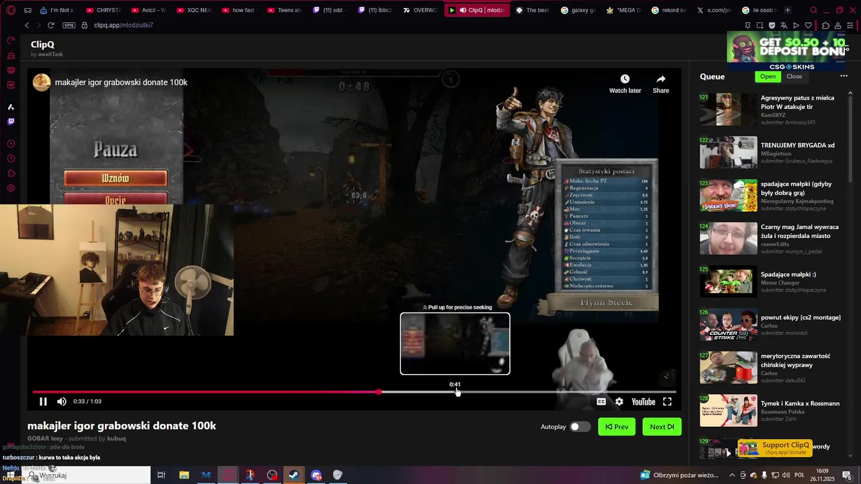The height and width of the screenshot is (484, 861).
Task: Click the Opera GX logo menu button
Action: point(11,10)
